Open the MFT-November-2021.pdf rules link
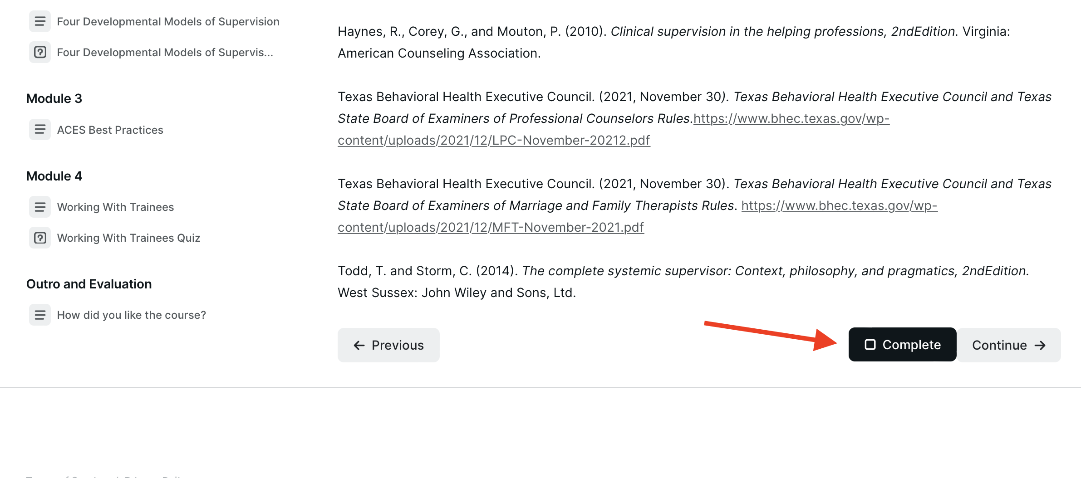Viewport: 1081px width, 478px height. tap(491, 228)
